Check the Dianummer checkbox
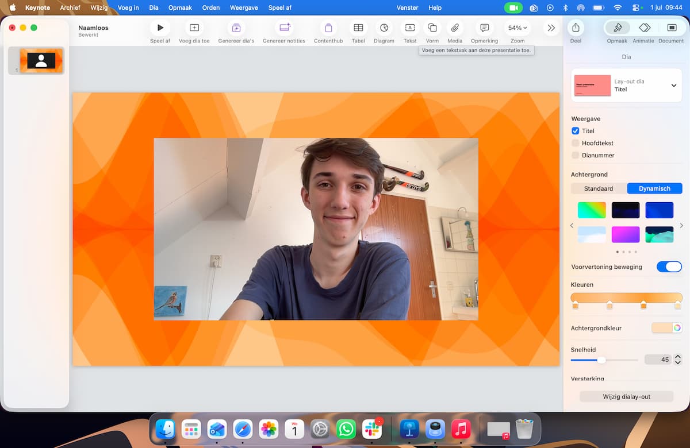 (575, 155)
